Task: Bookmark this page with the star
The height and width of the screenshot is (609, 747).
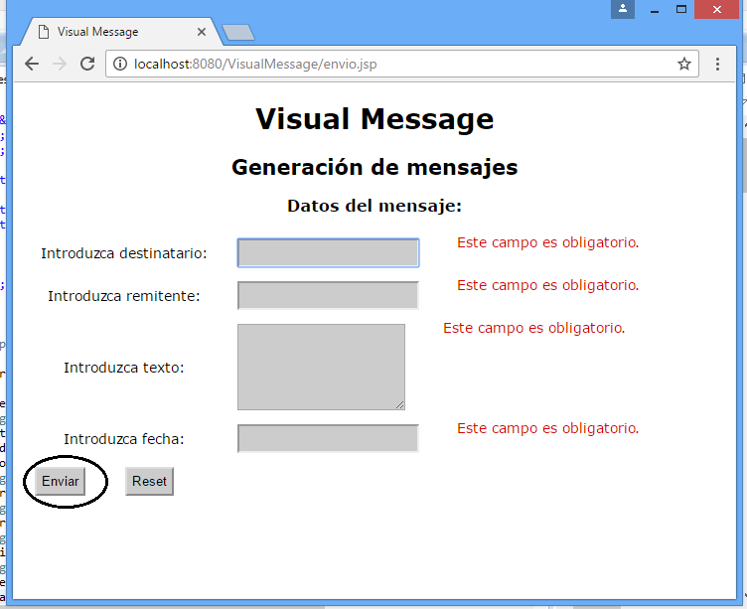Action: pos(684,64)
